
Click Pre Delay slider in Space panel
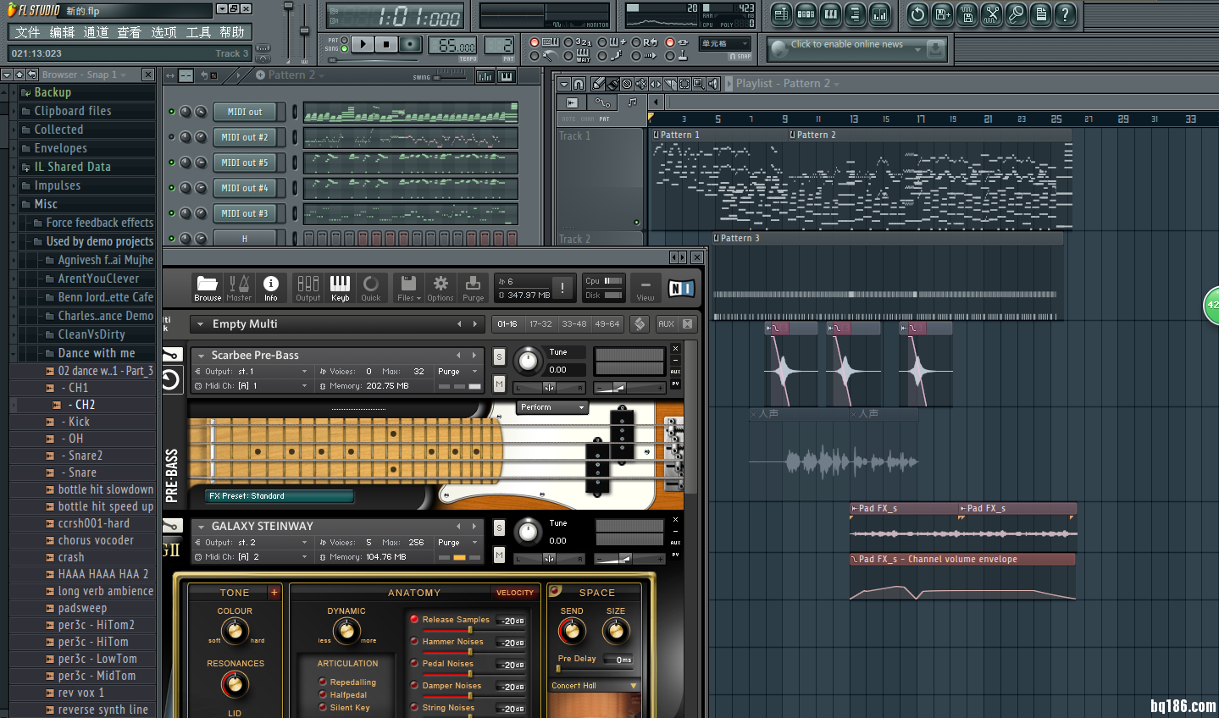[x=595, y=669]
